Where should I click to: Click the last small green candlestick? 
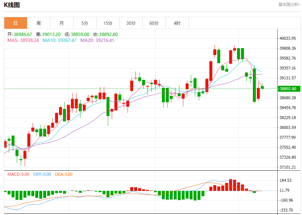(262, 87)
